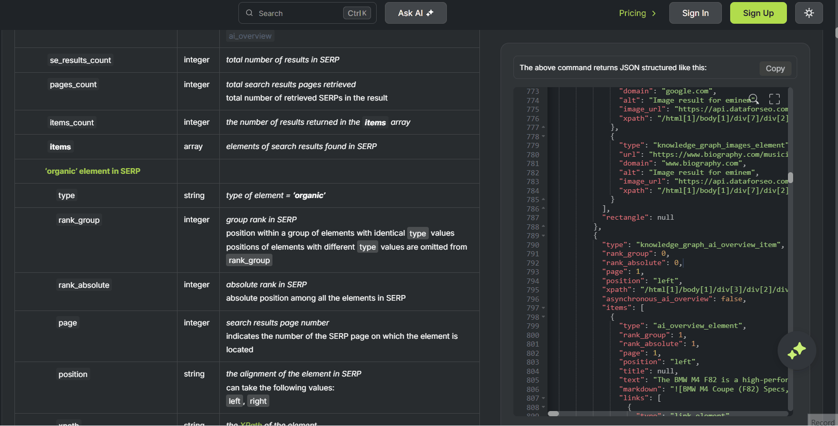Copy the JSON response code
The width and height of the screenshot is (838, 426).
coord(775,68)
